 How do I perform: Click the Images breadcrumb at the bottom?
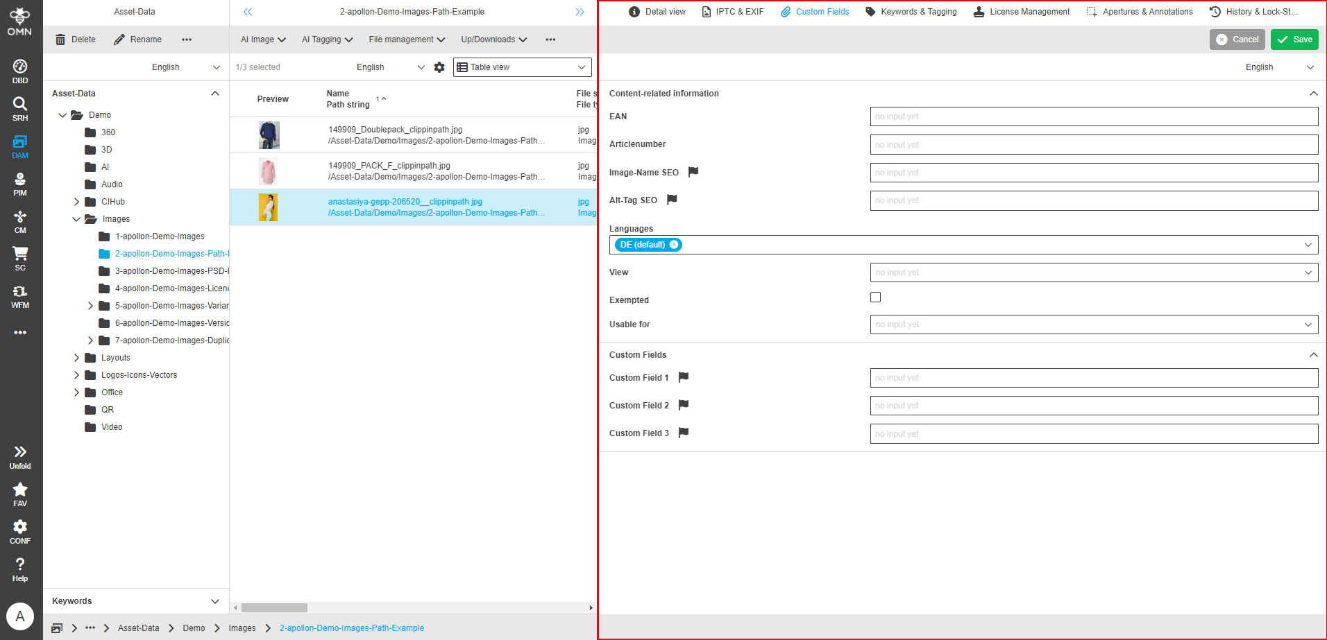pos(242,628)
